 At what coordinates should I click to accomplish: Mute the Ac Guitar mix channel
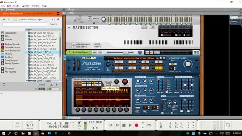(x=95, y=53)
